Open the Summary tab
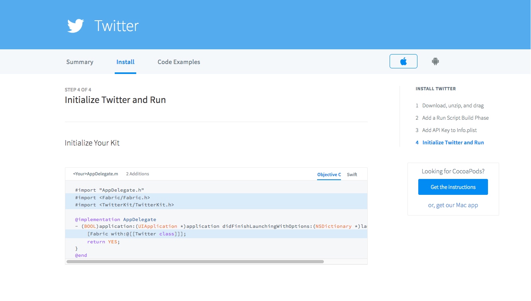 (x=80, y=62)
